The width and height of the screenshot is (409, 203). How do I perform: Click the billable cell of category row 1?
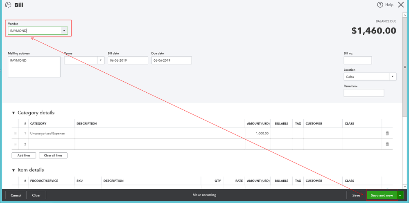(282, 133)
